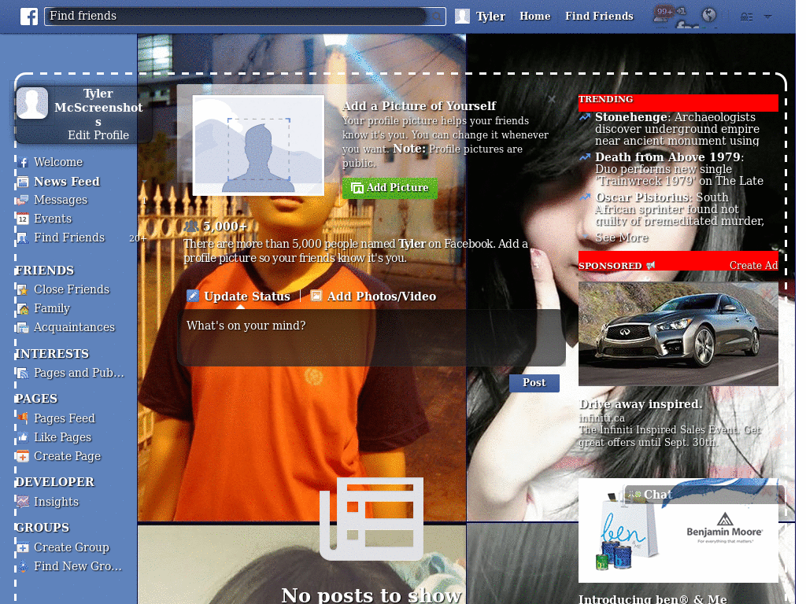Click the green Add Picture button
The height and width of the screenshot is (604, 806).
[x=390, y=188]
